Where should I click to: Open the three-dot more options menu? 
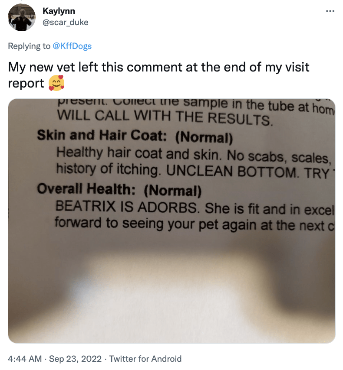(x=330, y=11)
